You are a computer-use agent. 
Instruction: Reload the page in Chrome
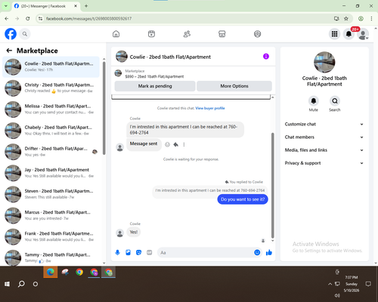pos(28,19)
